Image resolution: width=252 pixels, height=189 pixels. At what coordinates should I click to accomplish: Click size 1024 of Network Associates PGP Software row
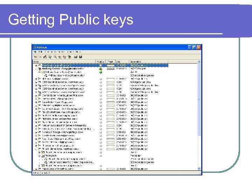click(x=119, y=126)
